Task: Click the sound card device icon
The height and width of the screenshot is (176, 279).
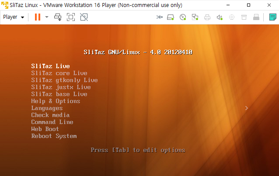Action: (x=220, y=17)
